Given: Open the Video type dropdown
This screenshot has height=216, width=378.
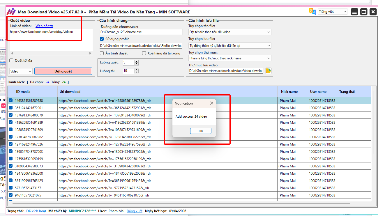Looking at the screenshot, I should point(21,71).
